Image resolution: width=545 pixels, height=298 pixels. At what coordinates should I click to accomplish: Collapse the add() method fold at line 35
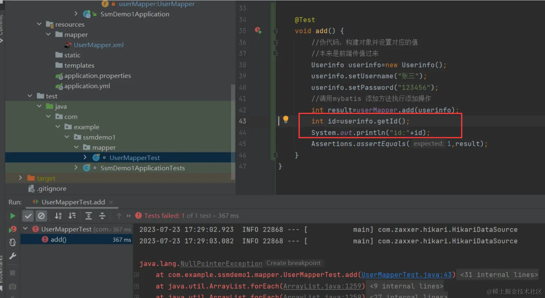click(x=275, y=31)
